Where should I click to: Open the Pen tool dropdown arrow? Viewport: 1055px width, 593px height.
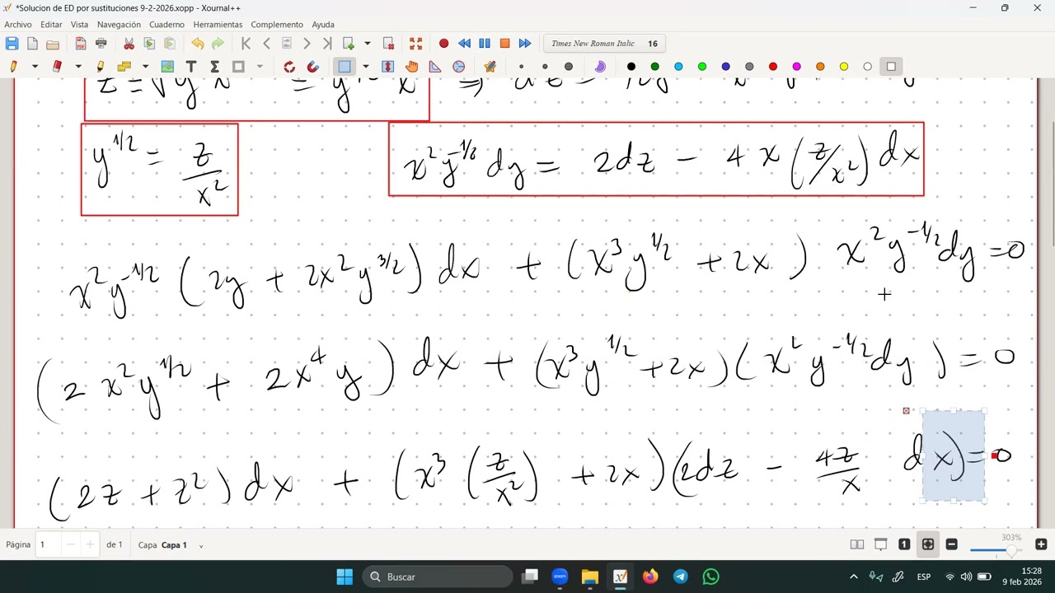[x=35, y=67]
